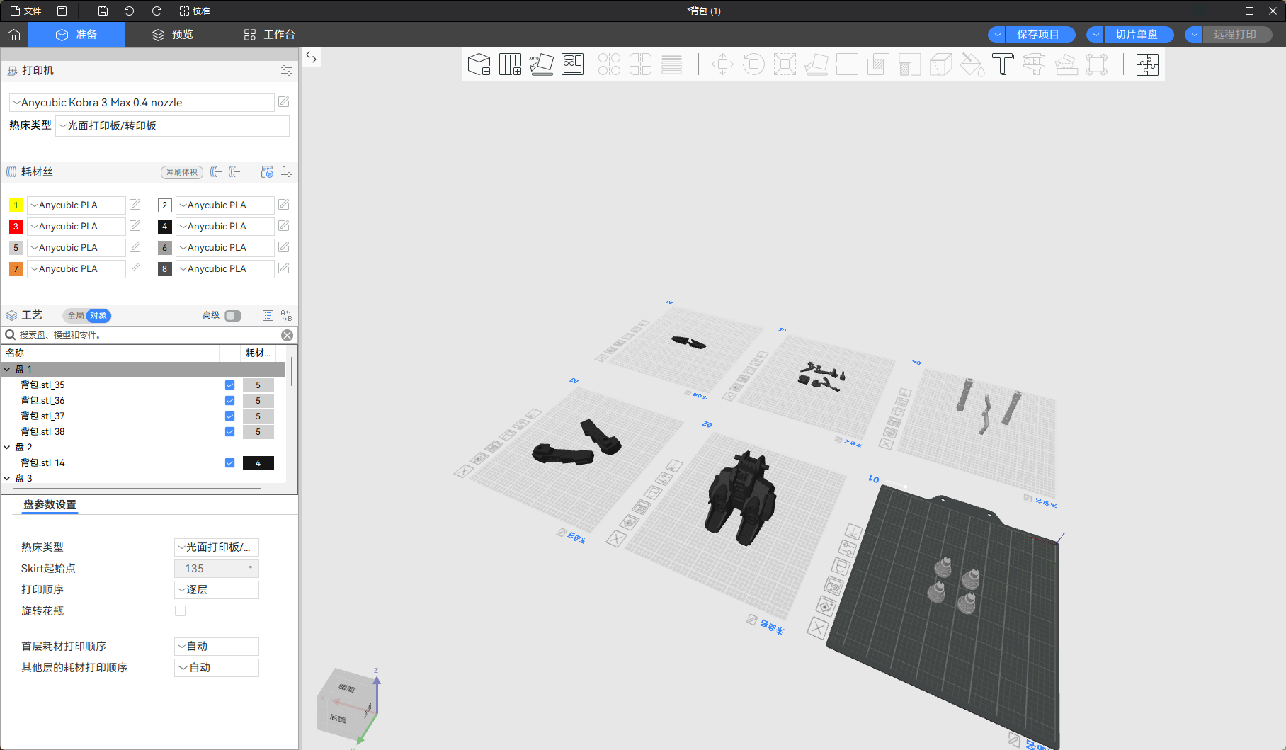Edit filament 1 preset settings
This screenshot has width=1286, height=750.
(135, 205)
